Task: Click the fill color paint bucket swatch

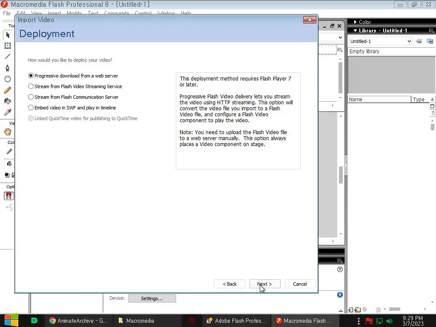Action: [9, 163]
